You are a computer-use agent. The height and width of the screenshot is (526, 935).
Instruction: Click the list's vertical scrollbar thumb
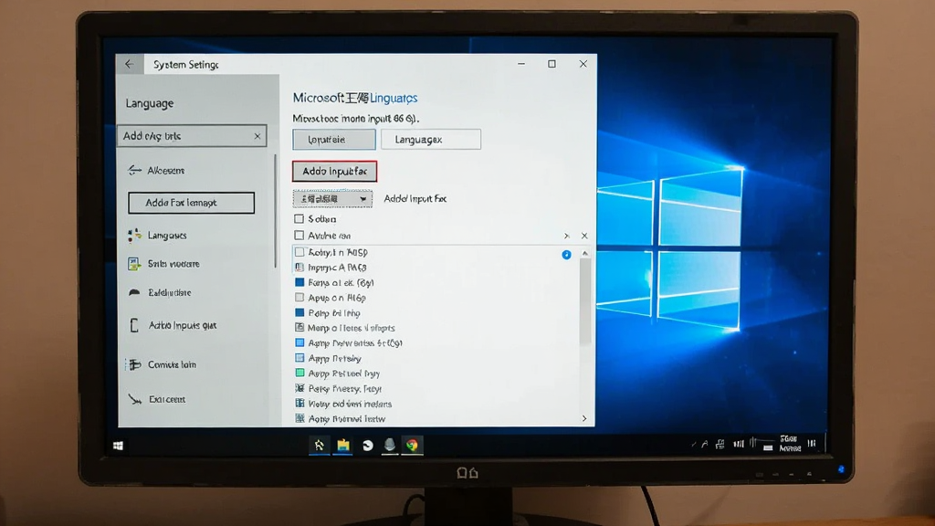click(585, 301)
